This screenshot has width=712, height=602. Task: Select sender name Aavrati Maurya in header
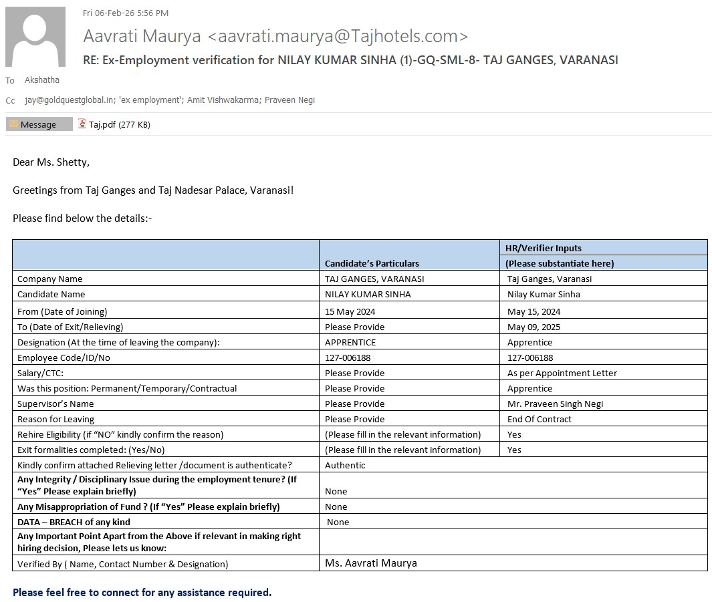pyautogui.click(x=142, y=36)
